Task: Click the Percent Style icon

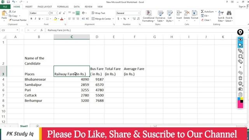Action: tap(124, 19)
